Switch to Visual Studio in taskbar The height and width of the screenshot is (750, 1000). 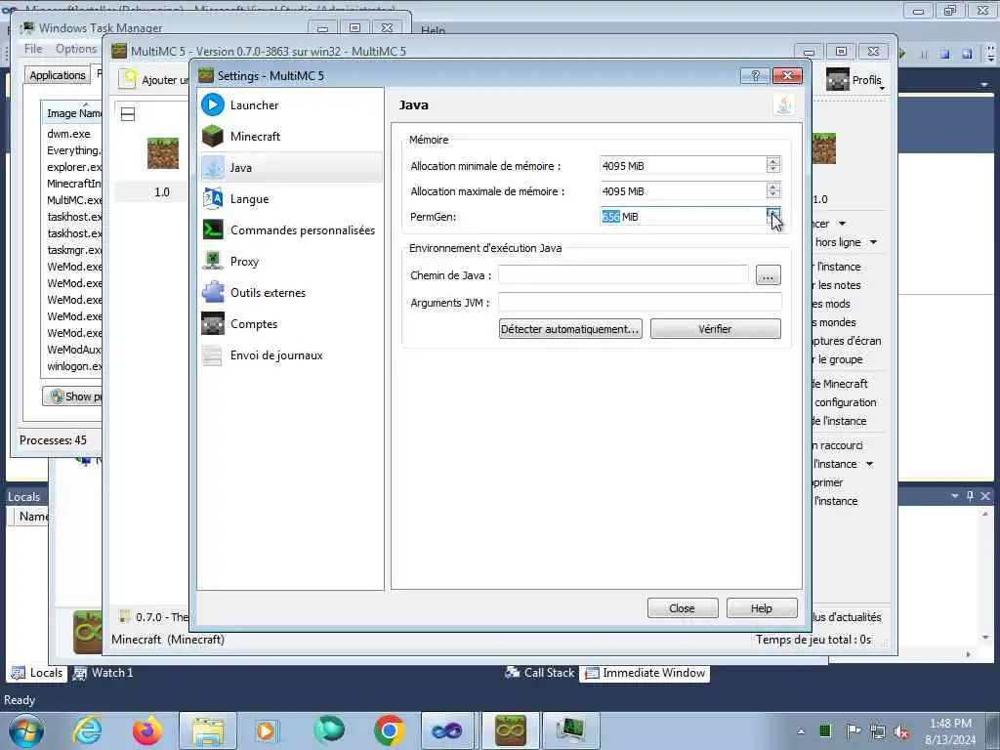447,730
